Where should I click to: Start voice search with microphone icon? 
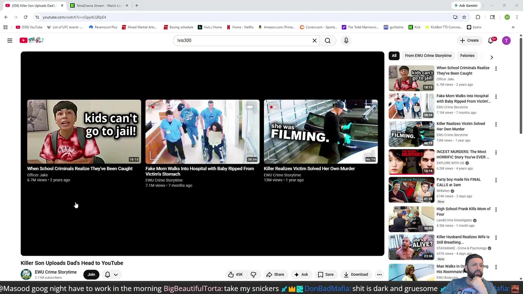click(x=346, y=40)
